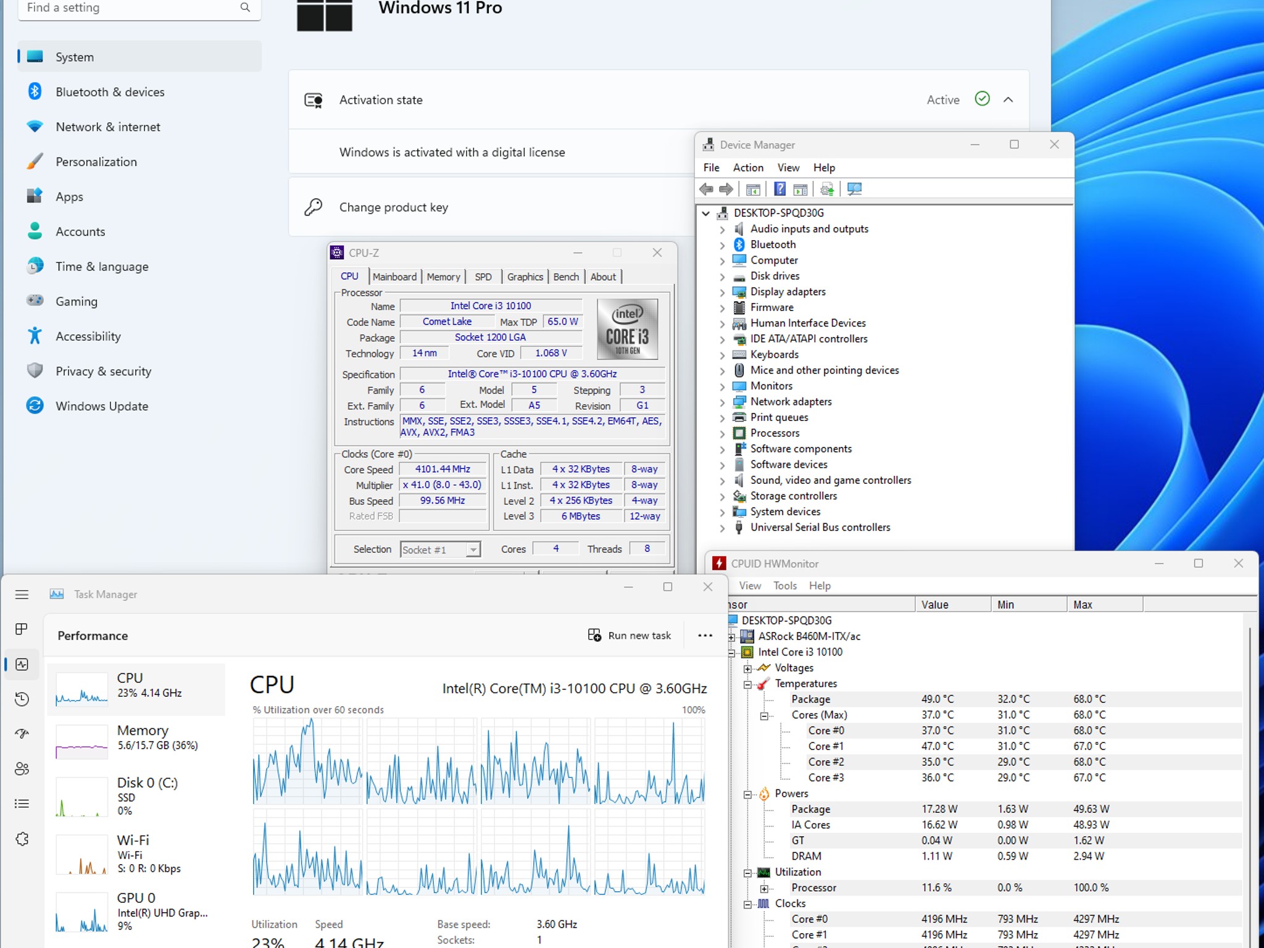Viewport: 1264px width, 948px height.
Task: Expand Processor utilization node in HWMonitor
Action: 764,889
